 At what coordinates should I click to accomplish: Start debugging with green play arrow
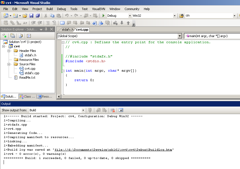tap(103, 16)
